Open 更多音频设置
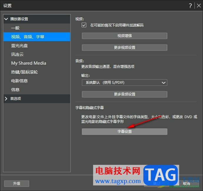 click(124, 94)
